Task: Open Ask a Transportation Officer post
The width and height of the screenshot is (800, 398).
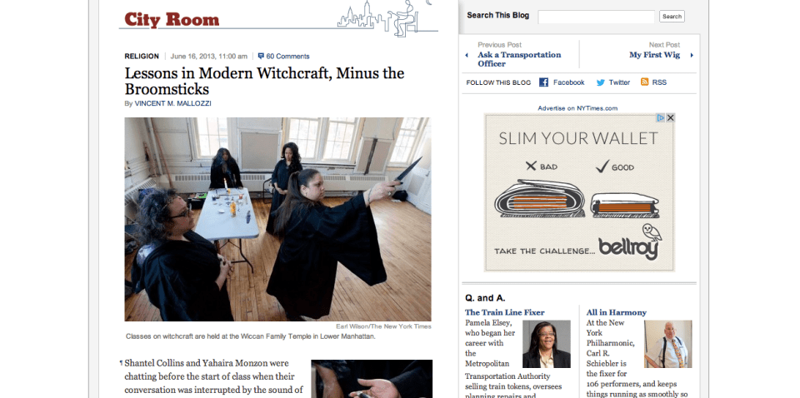Action: point(519,59)
